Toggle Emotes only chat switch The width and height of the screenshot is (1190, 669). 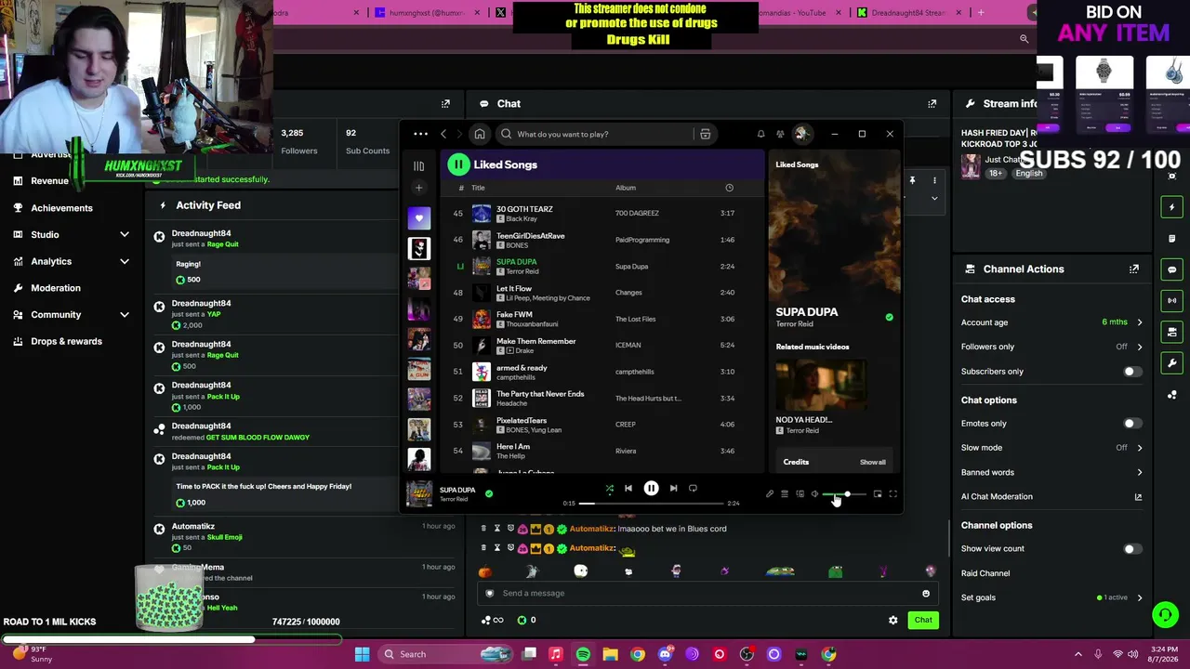coord(1130,424)
